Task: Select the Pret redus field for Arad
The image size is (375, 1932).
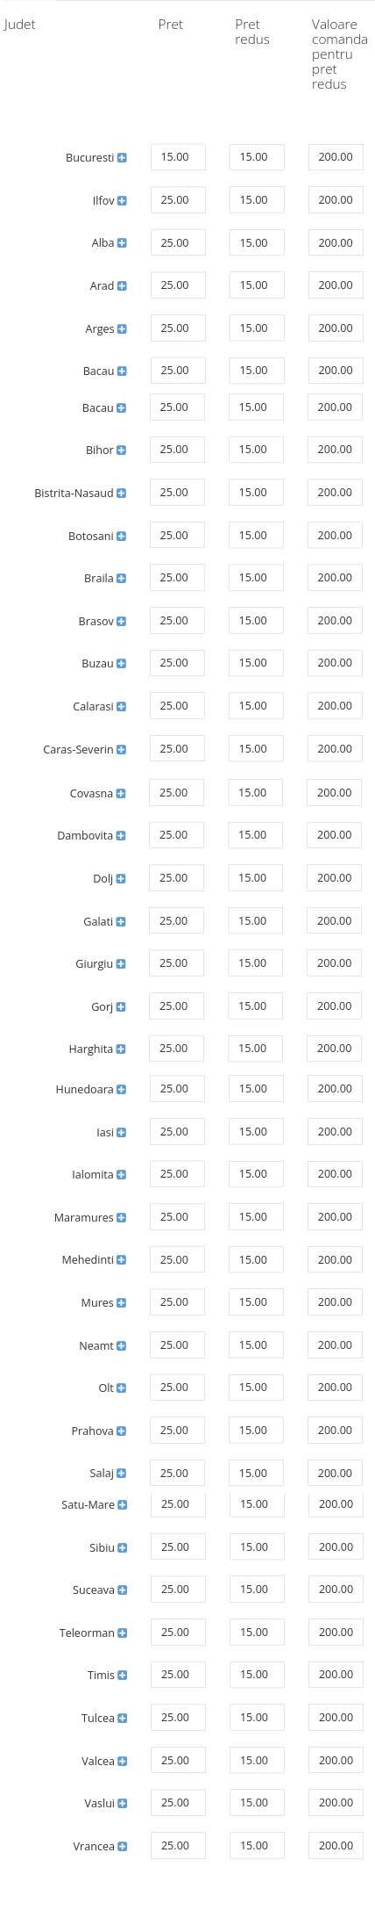Action: (x=257, y=285)
